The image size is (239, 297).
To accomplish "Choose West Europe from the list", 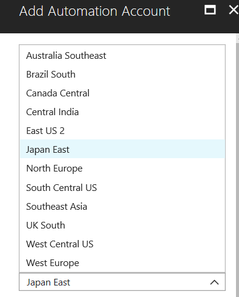I will [122, 263].
